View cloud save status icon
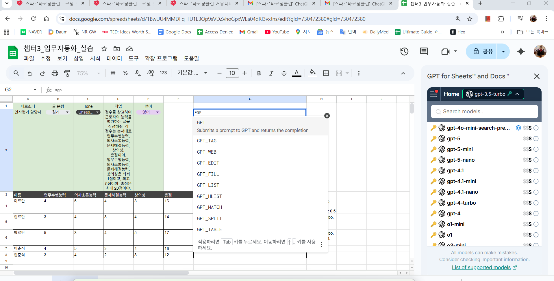 click(129, 49)
